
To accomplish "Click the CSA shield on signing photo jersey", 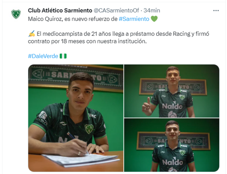I will click(x=89, y=129).
